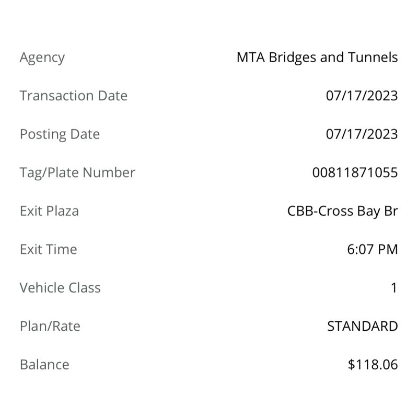Viewport: 418px width, 418px height.
Task: Click the Plan/Rate label
Action: point(50,327)
